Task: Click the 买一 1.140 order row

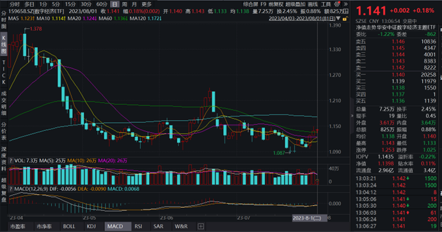Action: coord(395,75)
